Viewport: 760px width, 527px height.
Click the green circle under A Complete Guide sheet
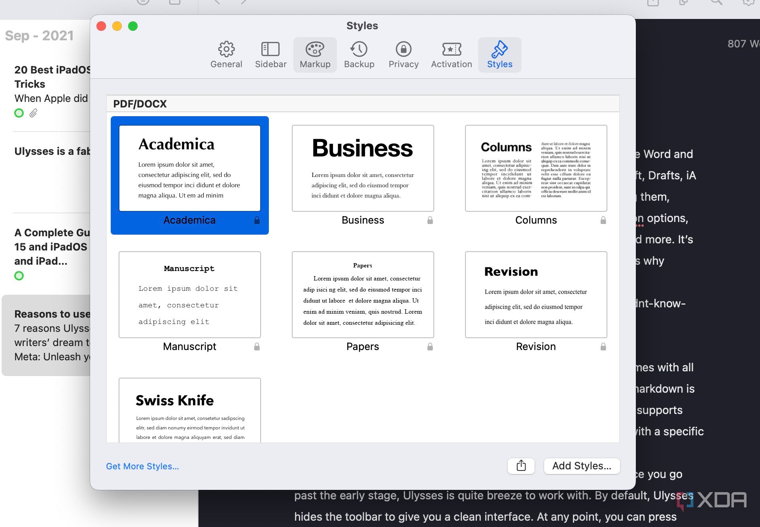tap(19, 276)
